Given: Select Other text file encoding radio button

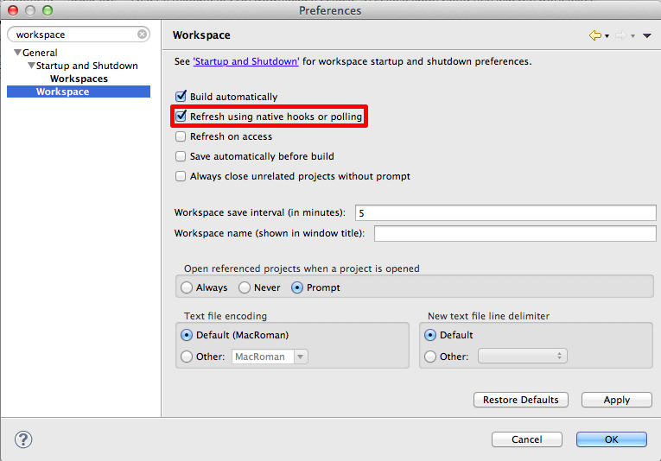Looking at the screenshot, I should pyautogui.click(x=187, y=357).
